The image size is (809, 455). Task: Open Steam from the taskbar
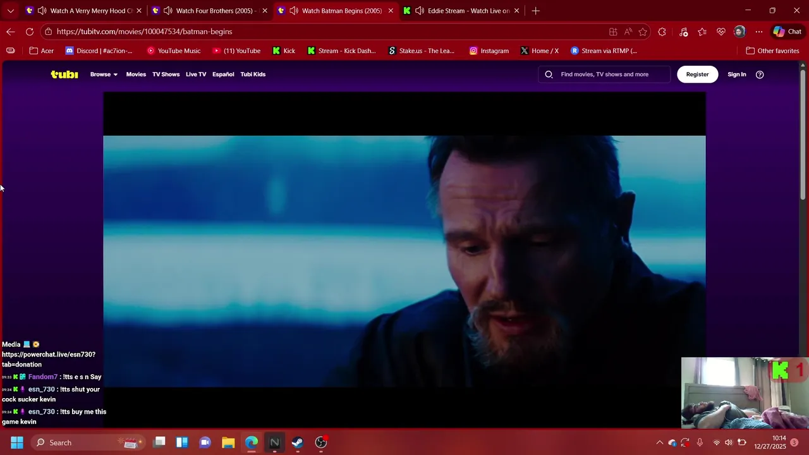[x=297, y=442]
